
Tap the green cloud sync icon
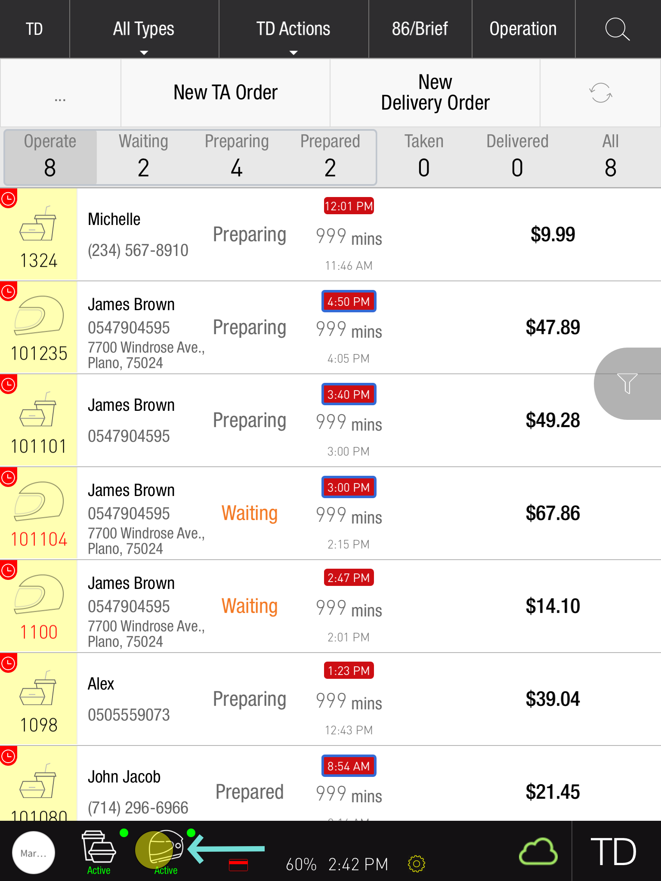[538, 851]
